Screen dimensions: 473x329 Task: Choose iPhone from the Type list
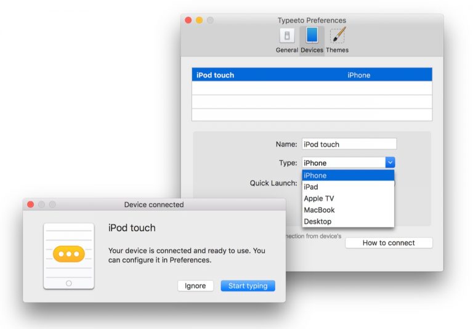(x=347, y=176)
